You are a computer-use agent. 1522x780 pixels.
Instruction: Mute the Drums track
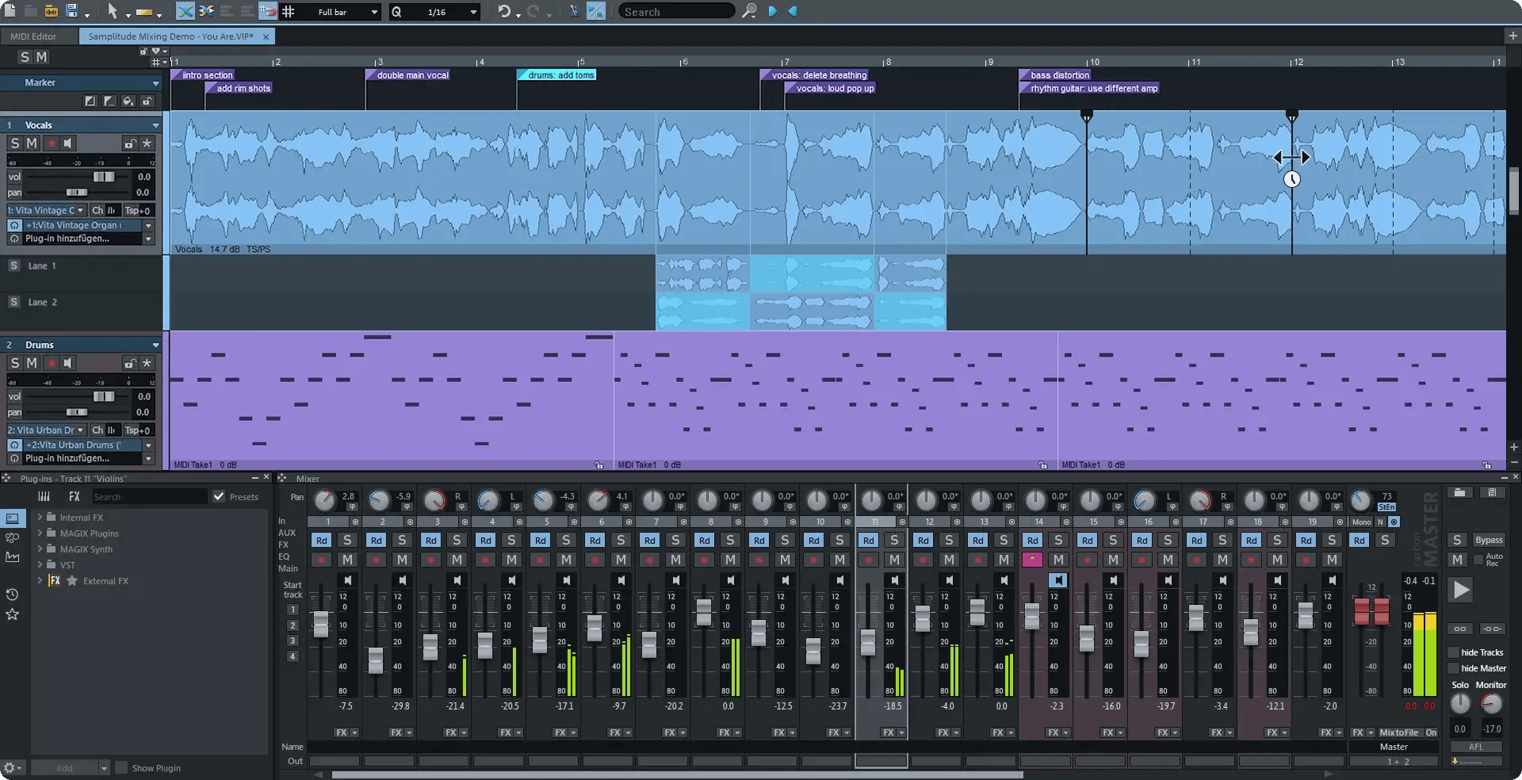click(31, 363)
